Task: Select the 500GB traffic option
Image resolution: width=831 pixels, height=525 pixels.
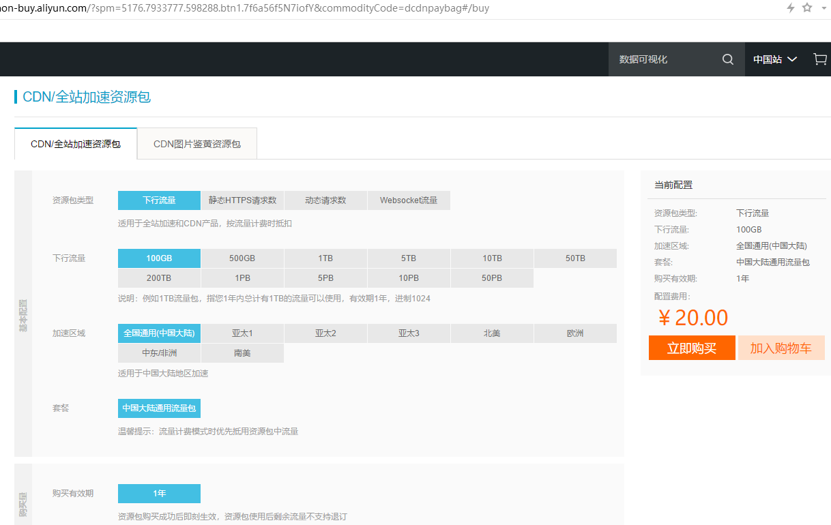Action: [242, 258]
